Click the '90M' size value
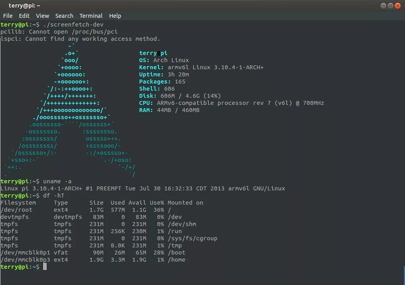The width and height of the screenshot is (405, 285). (98, 253)
